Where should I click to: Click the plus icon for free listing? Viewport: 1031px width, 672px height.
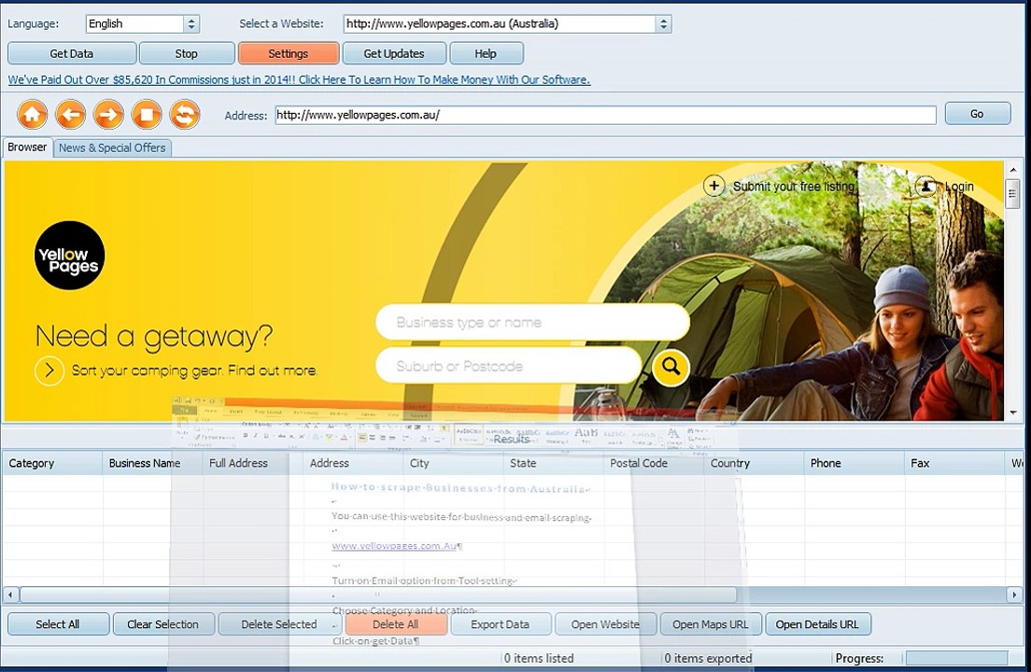[x=713, y=186]
